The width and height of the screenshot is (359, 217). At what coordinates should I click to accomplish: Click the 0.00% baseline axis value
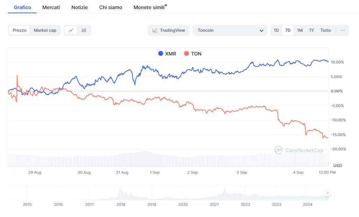(337, 91)
